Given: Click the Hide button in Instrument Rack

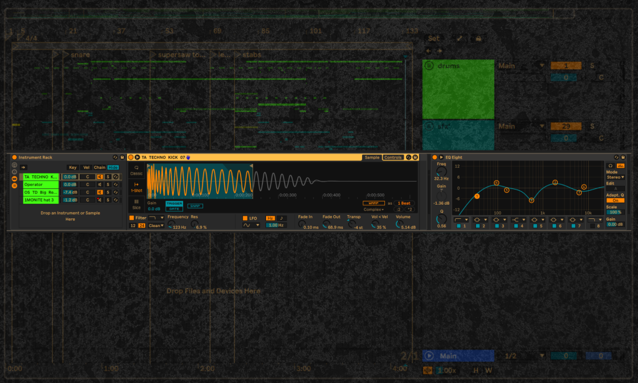Looking at the screenshot, I should coord(113,167).
